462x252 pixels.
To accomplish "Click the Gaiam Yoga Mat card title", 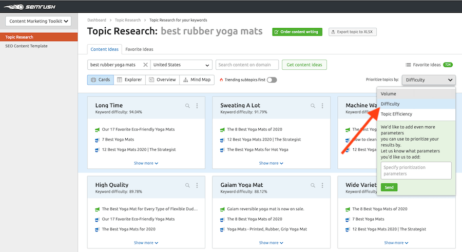I will coord(242,185).
